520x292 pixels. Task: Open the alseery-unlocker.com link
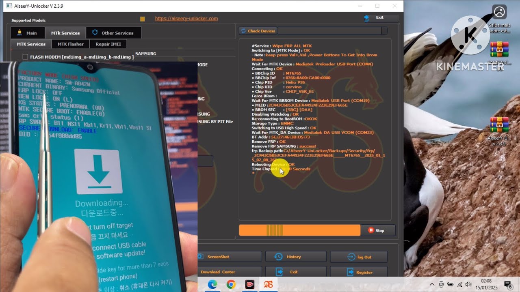point(186,18)
